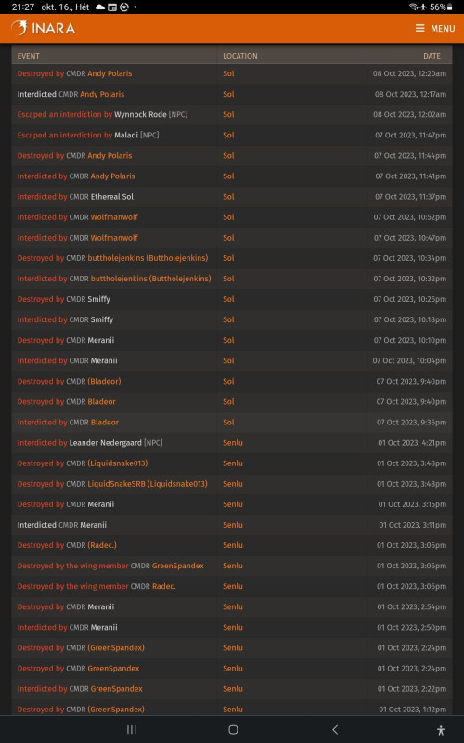
Task: Sort by the EVENT column header
Action: 29,56
